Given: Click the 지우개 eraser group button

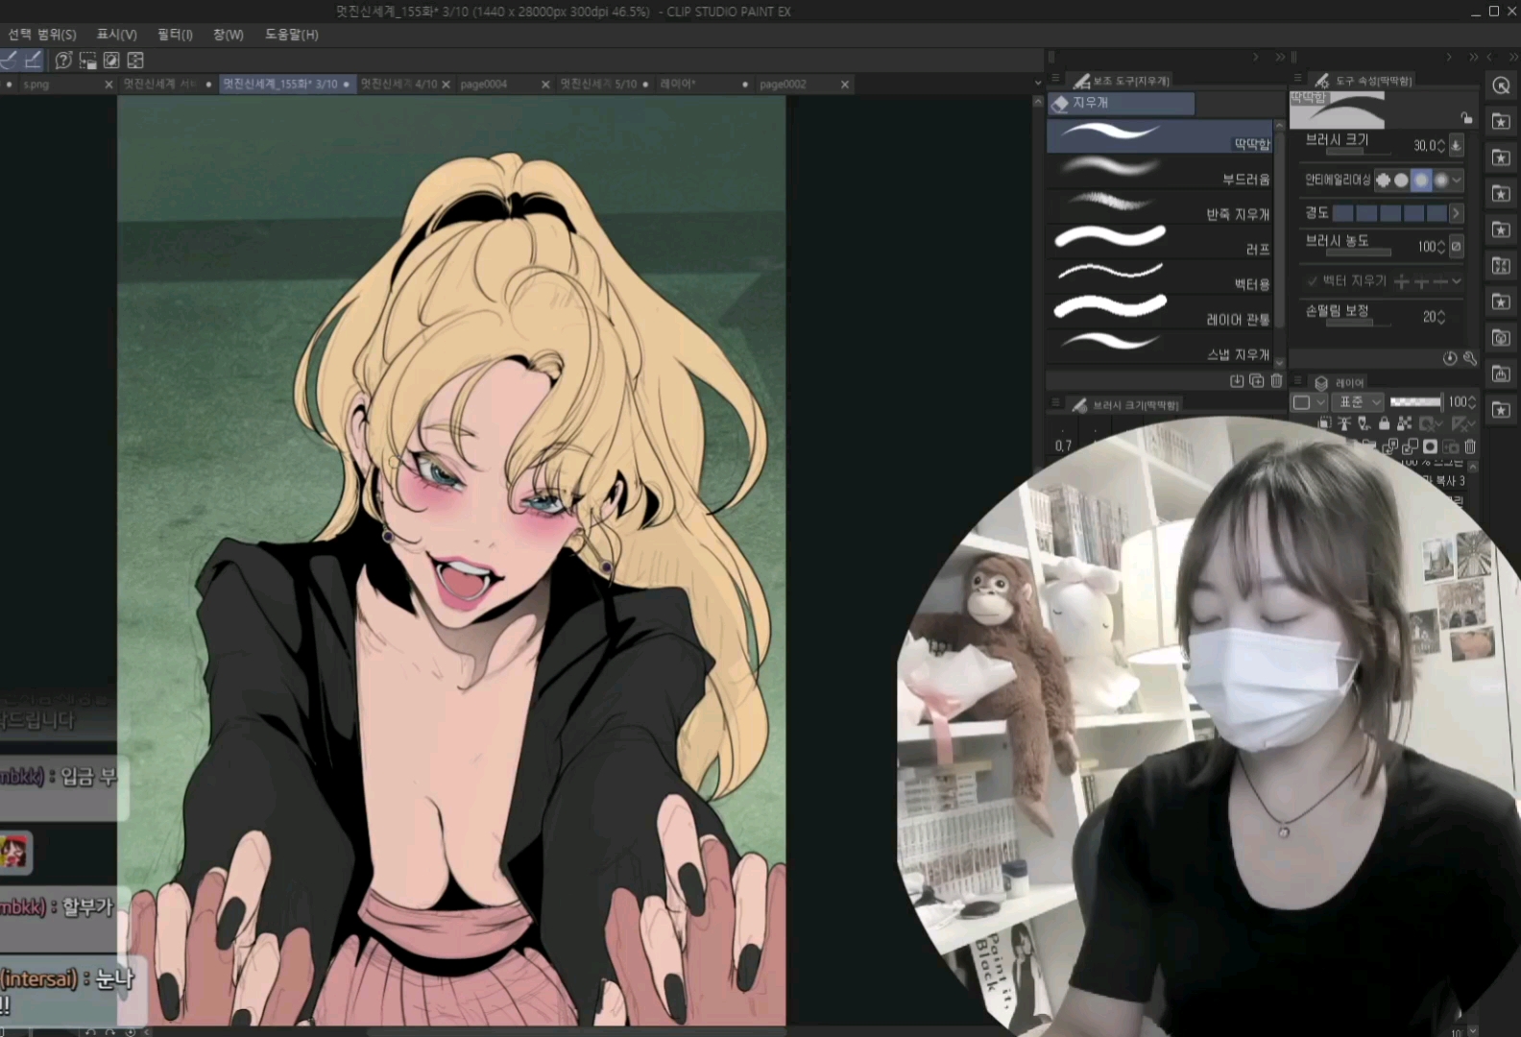Looking at the screenshot, I should click(x=1121, y=103).
